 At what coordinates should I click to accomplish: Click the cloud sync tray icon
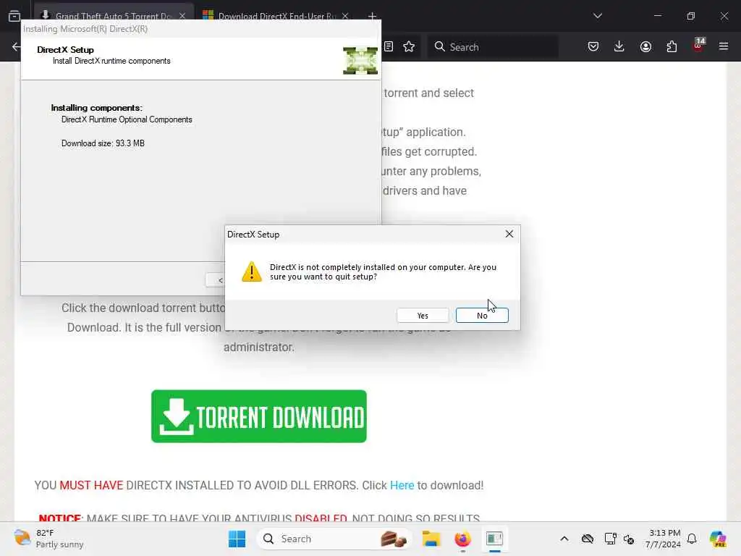(588, 539)
